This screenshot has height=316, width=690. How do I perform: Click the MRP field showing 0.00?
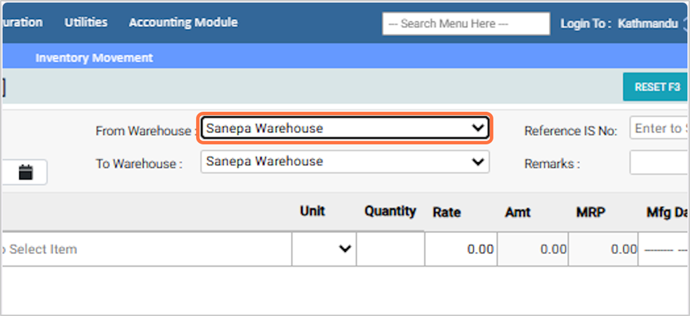603,249
